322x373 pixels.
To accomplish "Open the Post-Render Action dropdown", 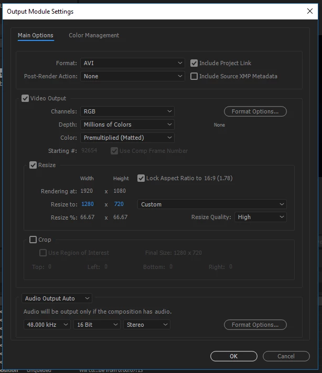I will [x=133, y=76].
